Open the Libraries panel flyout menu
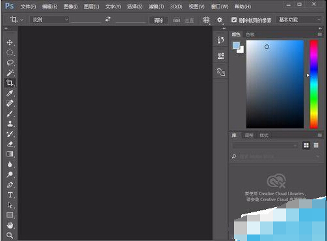This screenshot has height=241, width=327. point(320,135)
